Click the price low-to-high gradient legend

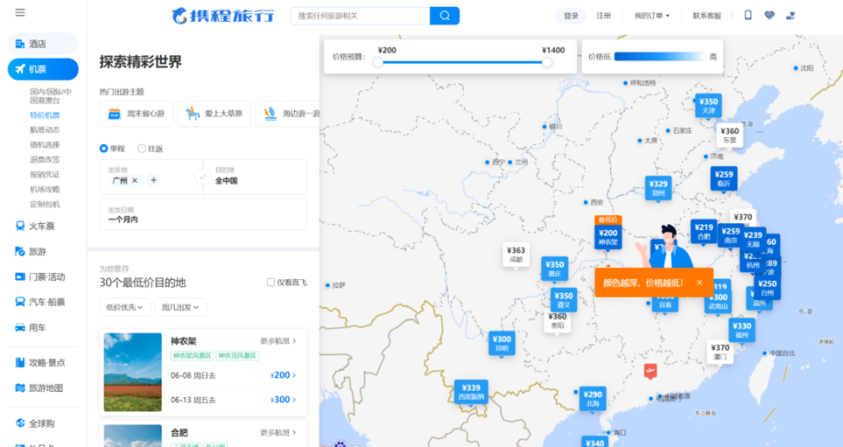click(660, 56)
